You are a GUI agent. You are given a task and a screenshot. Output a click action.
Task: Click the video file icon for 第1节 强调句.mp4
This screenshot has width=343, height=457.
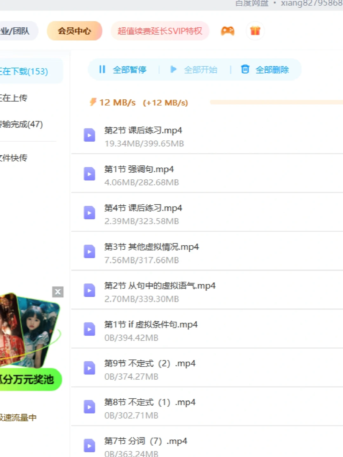[x=89, y=174]
